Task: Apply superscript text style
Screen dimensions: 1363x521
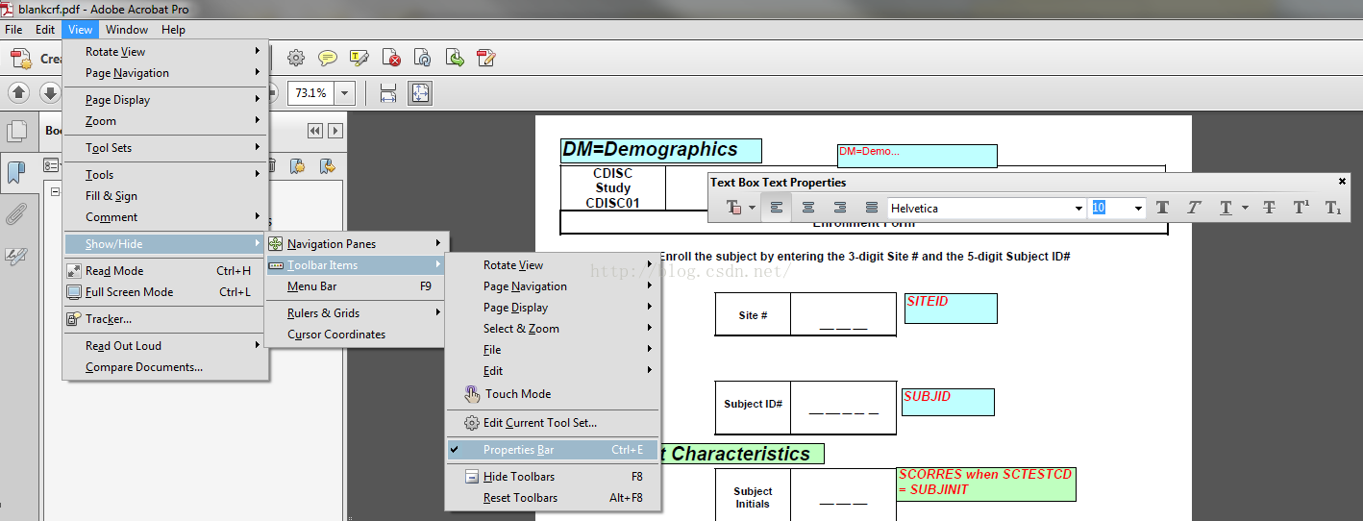Action: (1301, 208)
